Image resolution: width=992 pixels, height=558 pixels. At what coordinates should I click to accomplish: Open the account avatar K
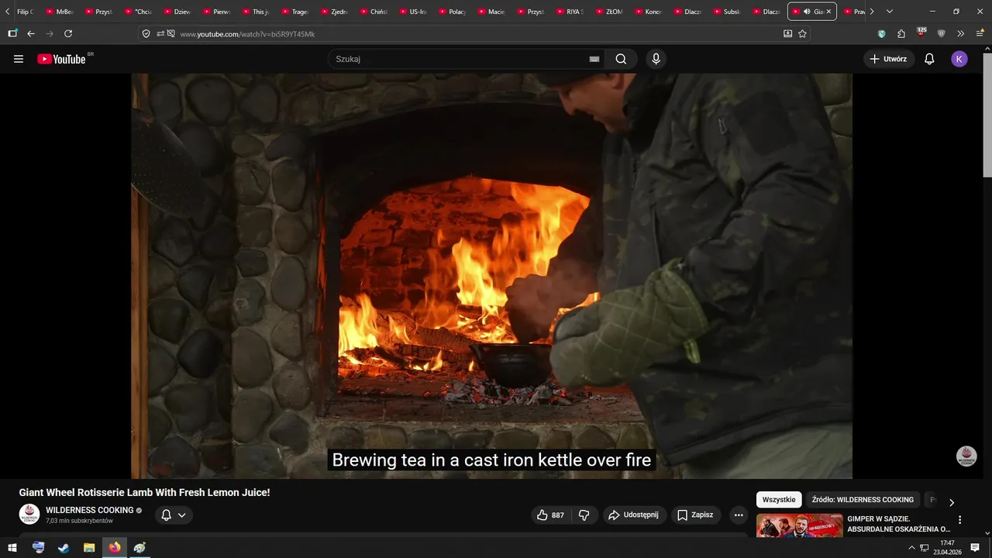coord(959,59)
